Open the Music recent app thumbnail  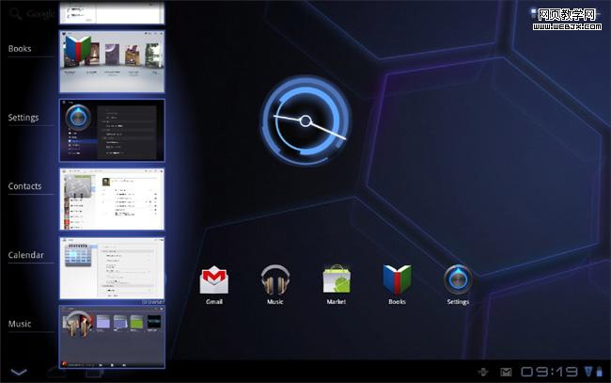coord(112,334)
